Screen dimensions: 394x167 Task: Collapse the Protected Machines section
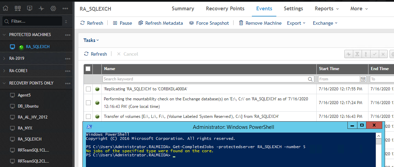pos(4,35)
